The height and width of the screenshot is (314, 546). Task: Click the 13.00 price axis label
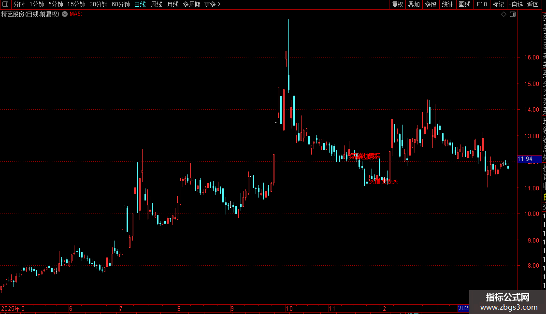tap(532, 136)
